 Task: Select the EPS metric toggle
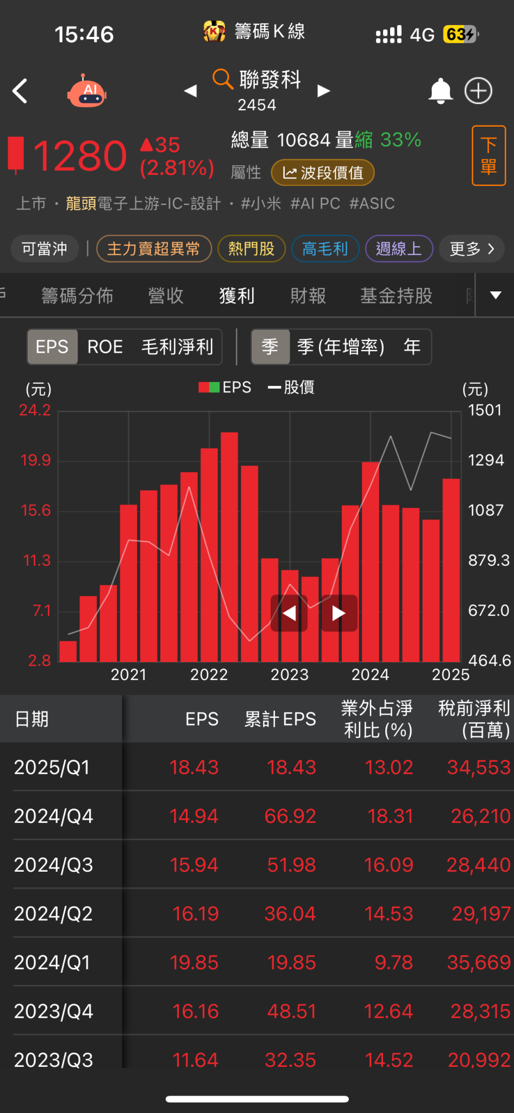click(x=52, y=347)
